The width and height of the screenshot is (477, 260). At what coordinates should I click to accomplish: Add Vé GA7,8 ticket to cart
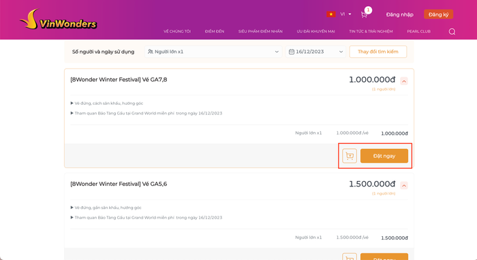point(350,156)
